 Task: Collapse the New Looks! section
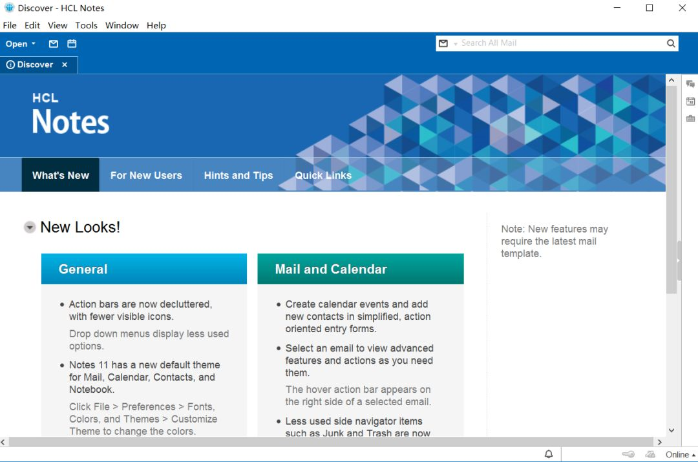29,227
